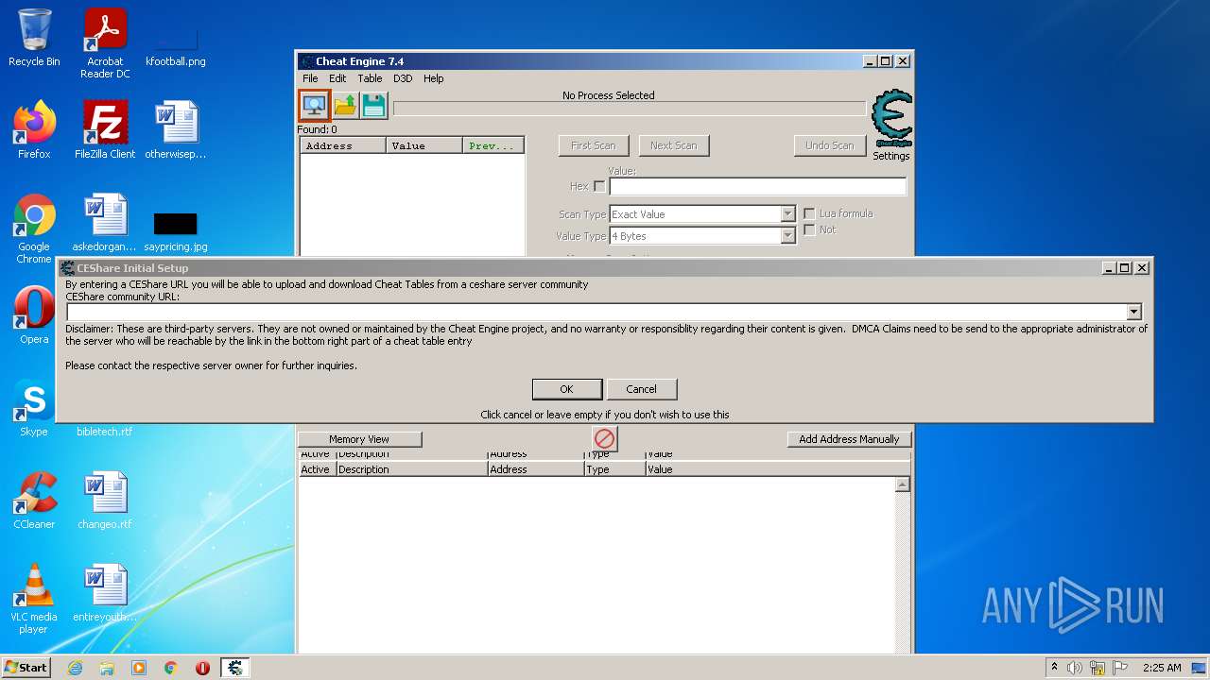Open bibletech.rtf desktop file

pos(105,432)
